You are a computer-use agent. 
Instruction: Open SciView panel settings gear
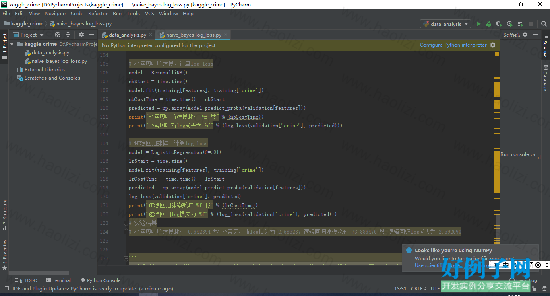click(525, 35)
